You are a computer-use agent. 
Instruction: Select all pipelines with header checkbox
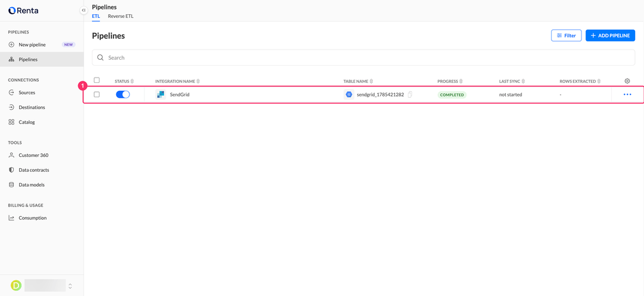(x=97, y=80)
